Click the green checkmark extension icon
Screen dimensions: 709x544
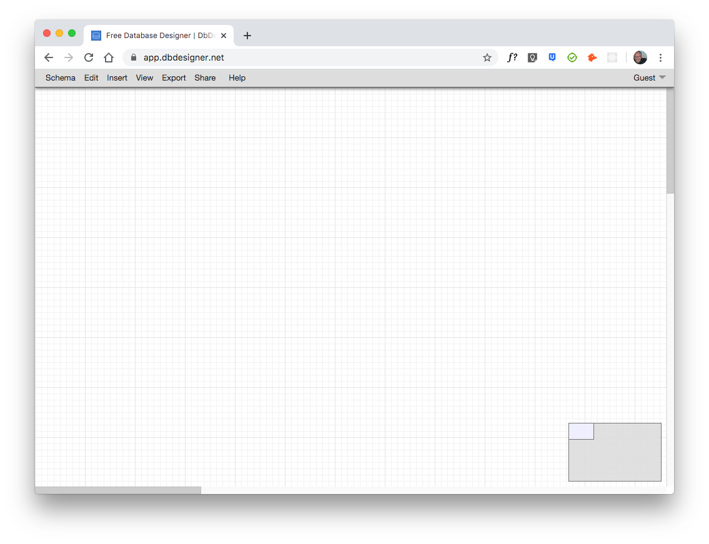pos(572,57)
